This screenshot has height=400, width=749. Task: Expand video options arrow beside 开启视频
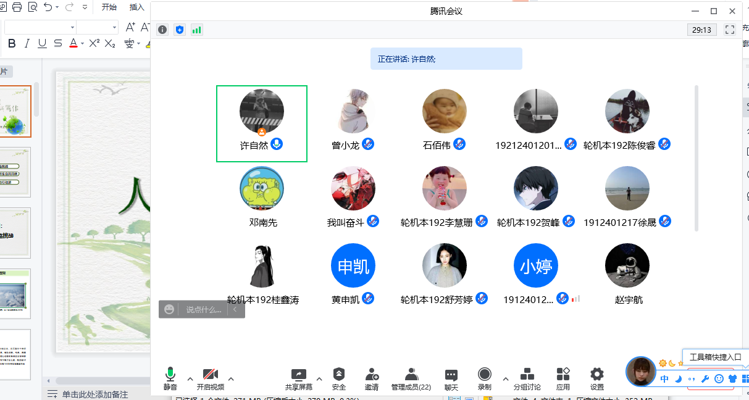coord(231,379)
